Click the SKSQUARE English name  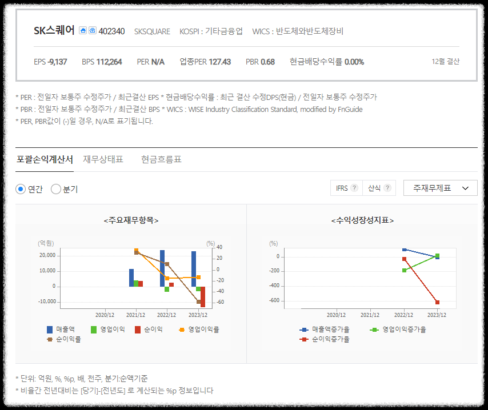[x=152, y=31]
